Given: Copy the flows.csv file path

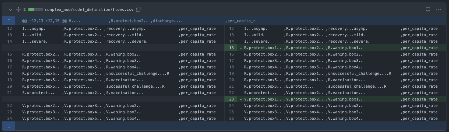Looking at the screenshot, I should [x=139, y=10].
